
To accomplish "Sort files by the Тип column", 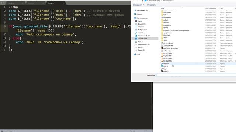I will pyautogui.click(x=221, y=8).
